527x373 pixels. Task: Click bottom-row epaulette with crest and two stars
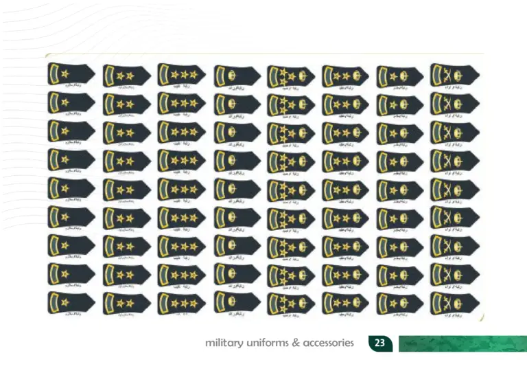[345, 302]
